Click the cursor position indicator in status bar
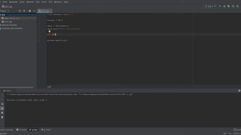The width and height of the screenshot is (241, 135). point(225,133)
